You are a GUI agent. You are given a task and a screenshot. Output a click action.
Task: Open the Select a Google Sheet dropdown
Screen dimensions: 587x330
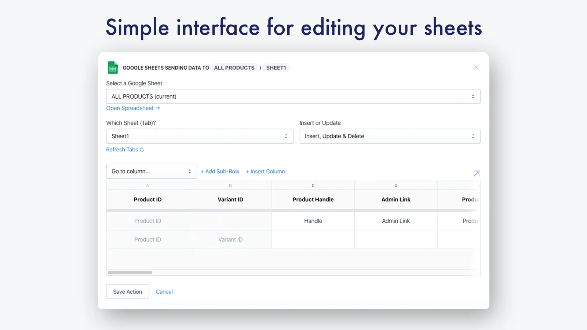[x=293, y=96]
